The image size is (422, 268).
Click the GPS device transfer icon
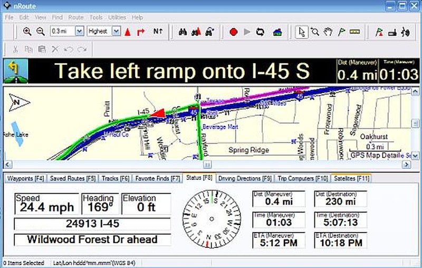[392, 33]
